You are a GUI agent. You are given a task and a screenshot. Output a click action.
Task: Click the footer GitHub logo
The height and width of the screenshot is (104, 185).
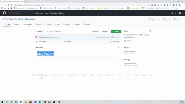(34, 75)
